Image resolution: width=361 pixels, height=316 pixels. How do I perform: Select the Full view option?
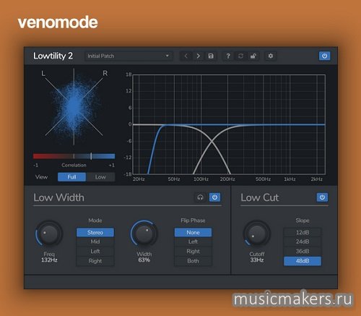[71, 177]
